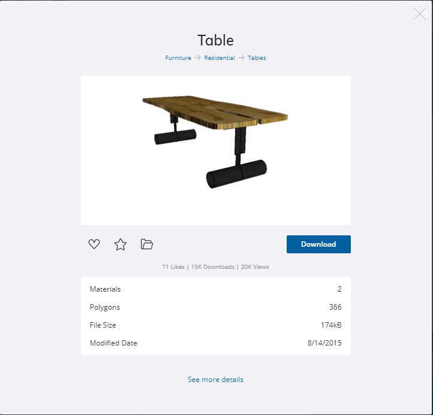Close the Table details dialog
Screen dimensions: 433x415
click(x=419, y=14)
